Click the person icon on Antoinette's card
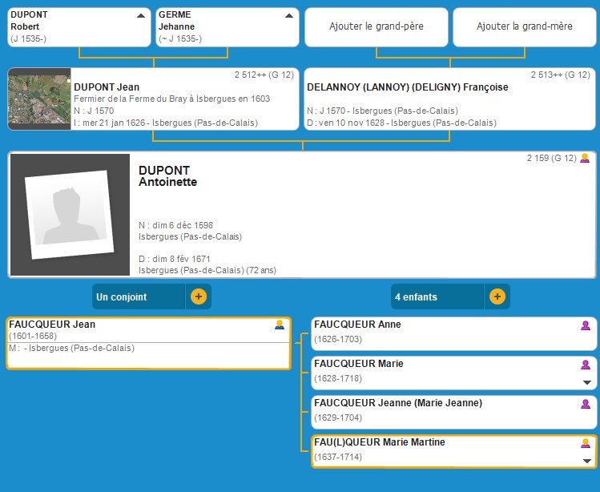This screenshot has height=492, width=600. pos(585,158)
